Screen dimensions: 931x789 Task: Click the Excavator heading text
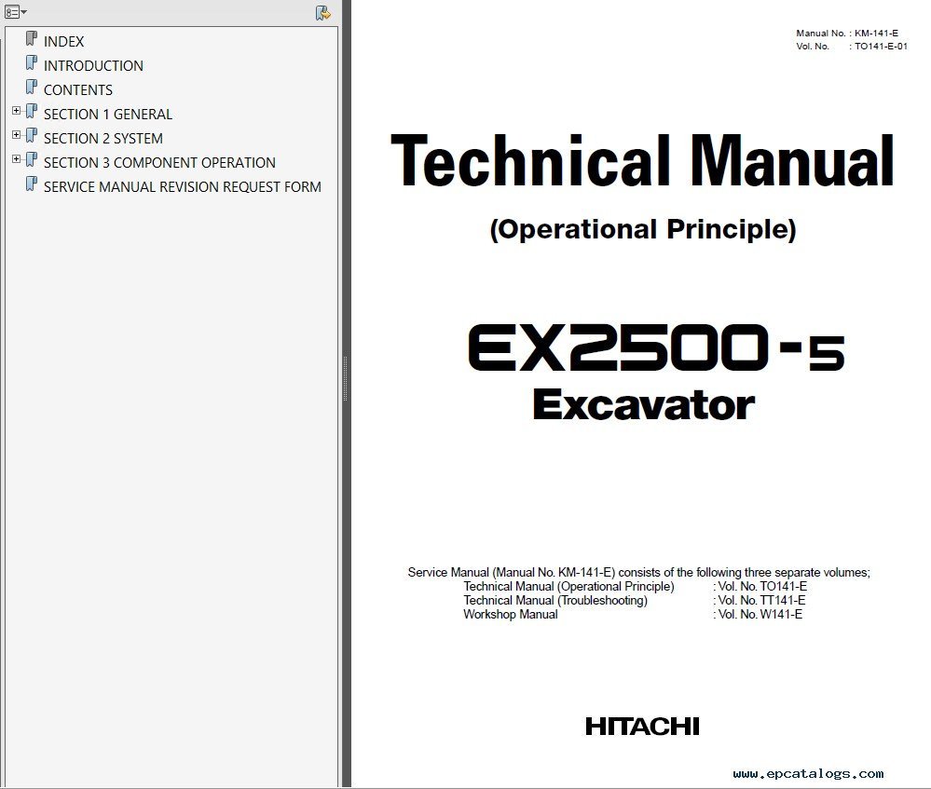pyautogui.click(x=644, y=405)
